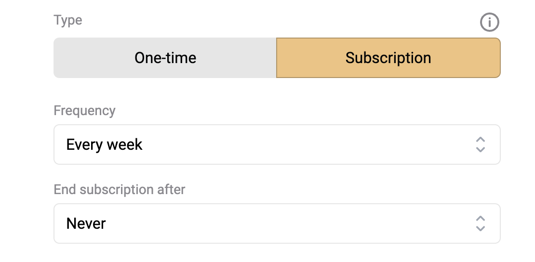The width and height of the screenshot is (535, 262).
Task: Click the up chevron in Frequency field
Action: point(481,140)
